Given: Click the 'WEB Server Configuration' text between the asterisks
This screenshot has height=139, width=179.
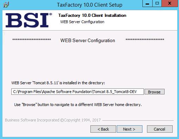Looking at the screenshot, I should (88, 40).
